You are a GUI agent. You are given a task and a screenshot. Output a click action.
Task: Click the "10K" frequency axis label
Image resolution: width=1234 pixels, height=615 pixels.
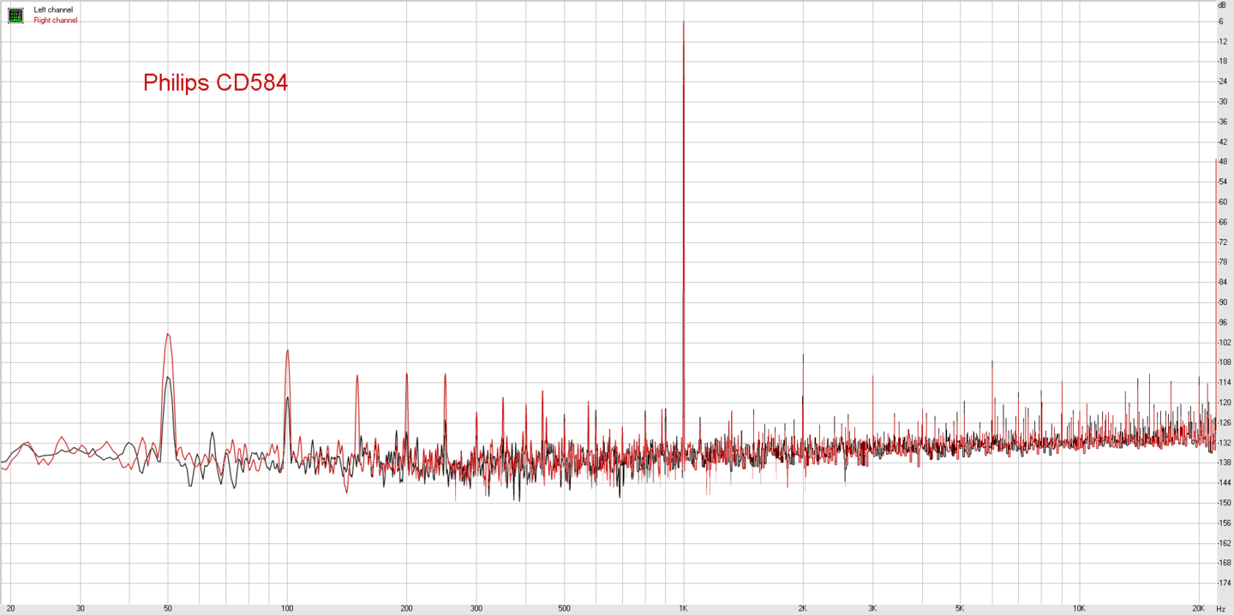[1079, 608]
